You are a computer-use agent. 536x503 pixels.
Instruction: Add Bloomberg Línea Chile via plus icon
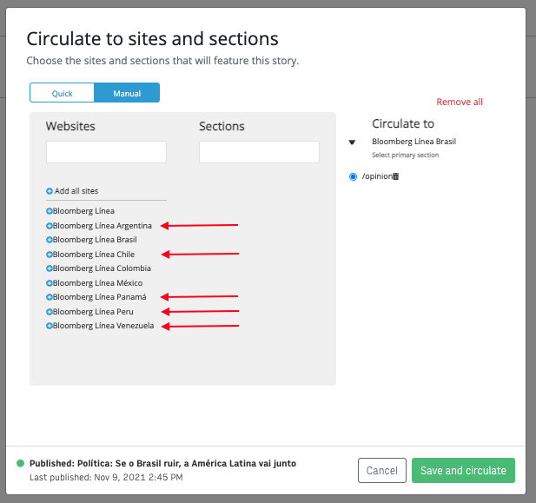[x=50, y=255]
